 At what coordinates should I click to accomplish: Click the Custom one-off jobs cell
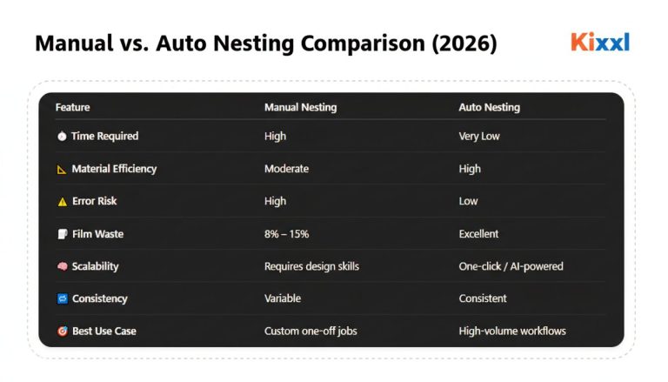(311, 332)
